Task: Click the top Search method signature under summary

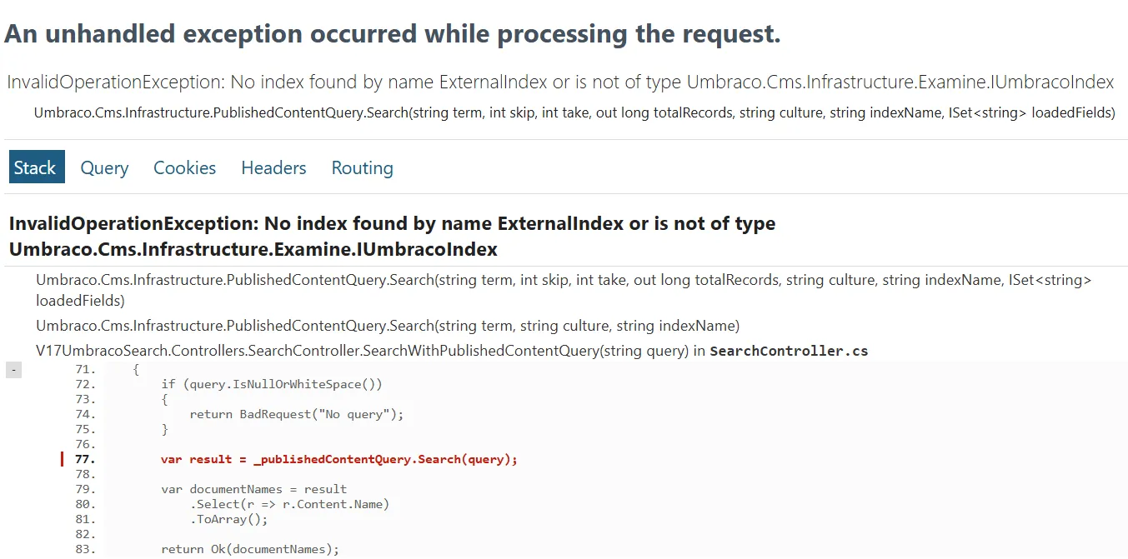Action: coord(574,112)
